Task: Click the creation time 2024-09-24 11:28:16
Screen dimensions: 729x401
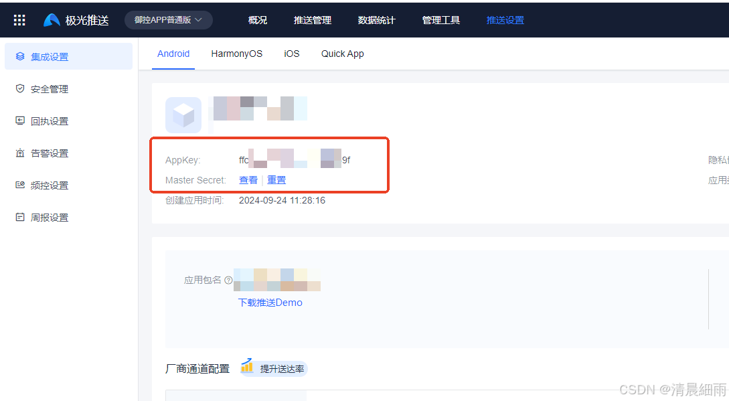Action: tap(282, 201)
